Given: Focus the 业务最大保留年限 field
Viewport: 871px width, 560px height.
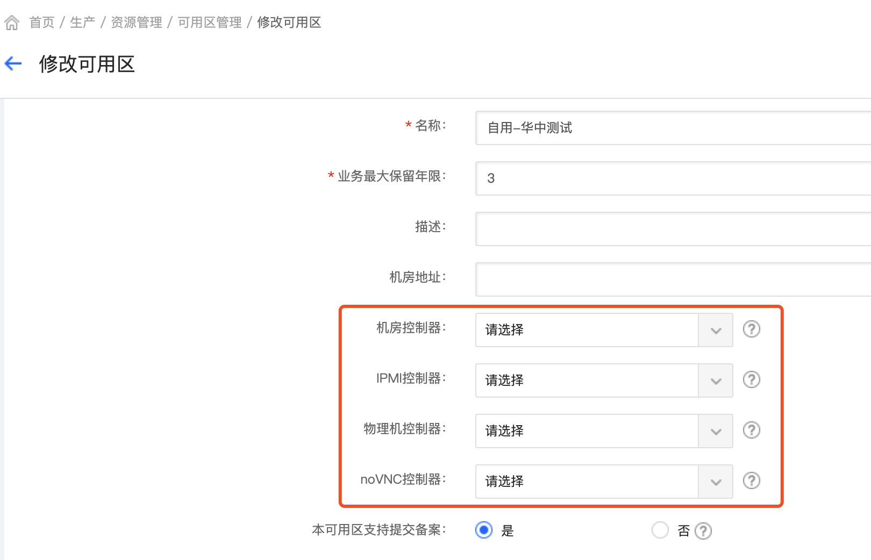Looking at the screenshot, I should click(673, 178).
